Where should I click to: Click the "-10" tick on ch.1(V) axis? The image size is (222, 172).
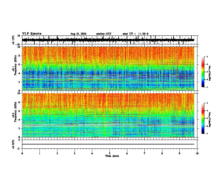click(x=18, y=44)
